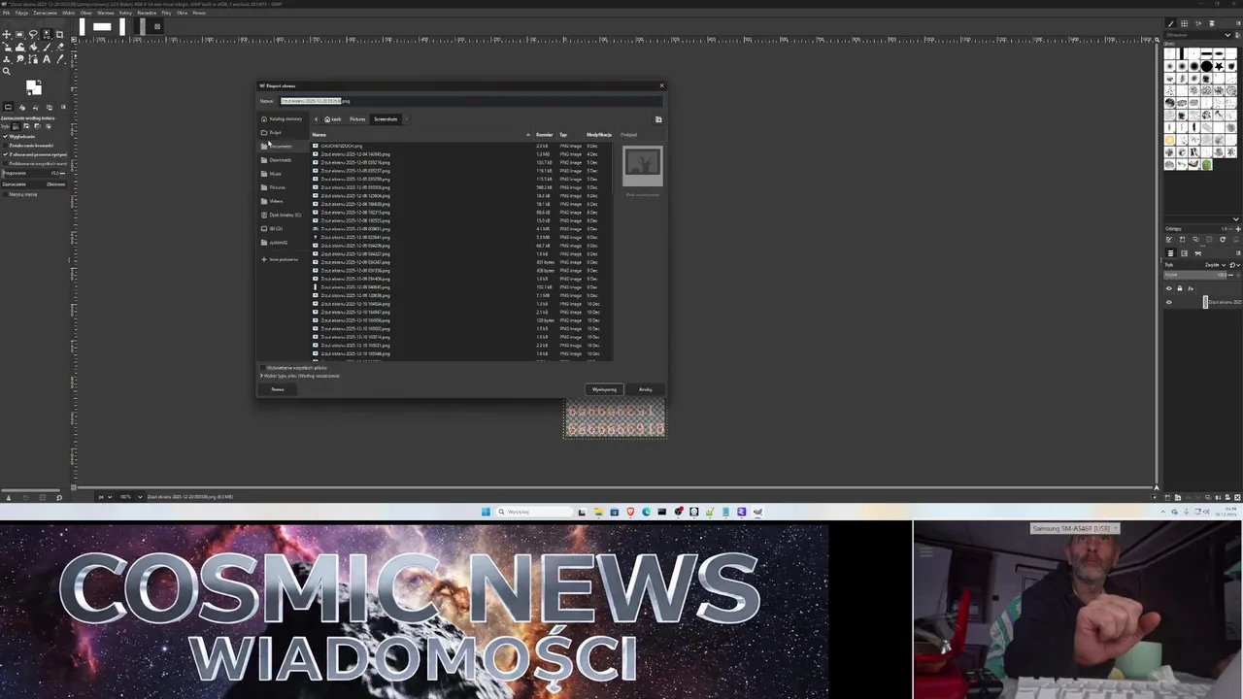Open the Zaznaczenie według selection criterion dropdown
This screenshot has width=1243, height=699.
(x=34, y=184)
